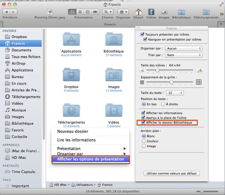Image resolution: width=225 pixels, height=195 pixels.
Task: Click HD iMac in the path bar
Action: click(58, 185)
